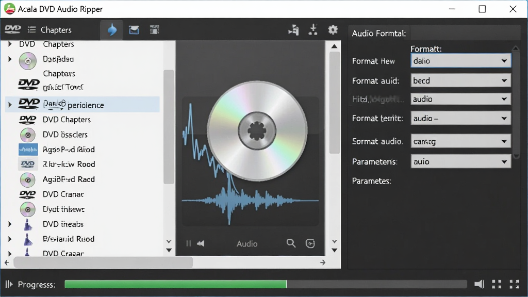Expand the DVD Craaar tree node
The width and height of the screenshot is (528, 297).
10,253
